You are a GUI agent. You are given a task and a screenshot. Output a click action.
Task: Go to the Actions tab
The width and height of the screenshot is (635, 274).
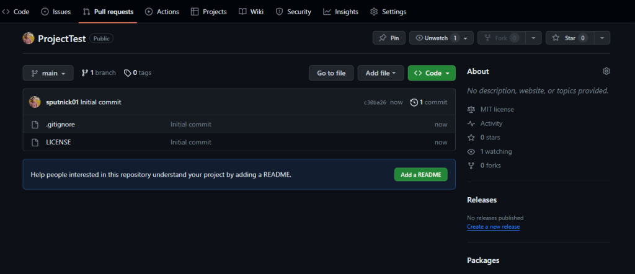[162, 12]
